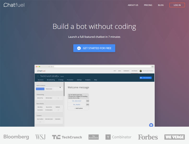This screenshot has height=144, width=189.
Task: Open hamburger menu in demo browser
Action: 153,67
